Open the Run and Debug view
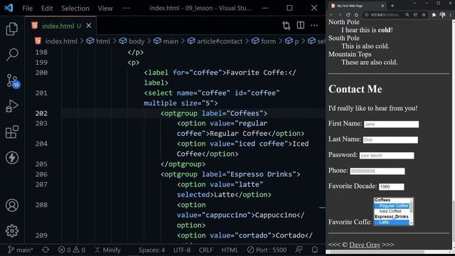This screenshot has width=455, height=256. pos(12,106)
